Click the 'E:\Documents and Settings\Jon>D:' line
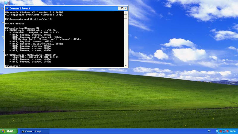 click(x=29, y=19)
